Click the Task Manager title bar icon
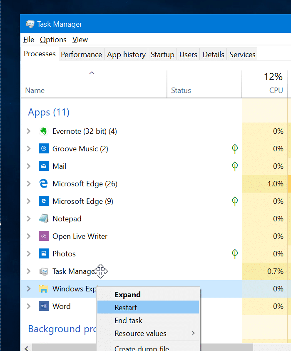Image resolution: width=291 pixels, height=351 pixels. 30,24
